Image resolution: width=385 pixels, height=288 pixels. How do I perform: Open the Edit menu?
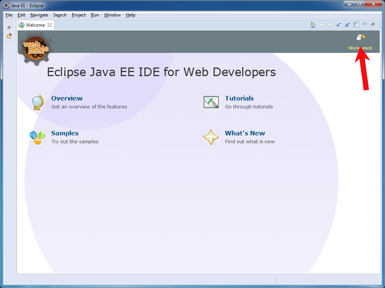pyautogui.click(x=21, y=15)
